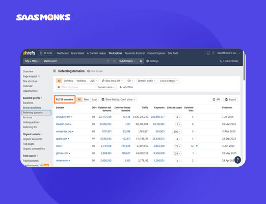Expand links to target 73 dropdown

tap(178, 146)
